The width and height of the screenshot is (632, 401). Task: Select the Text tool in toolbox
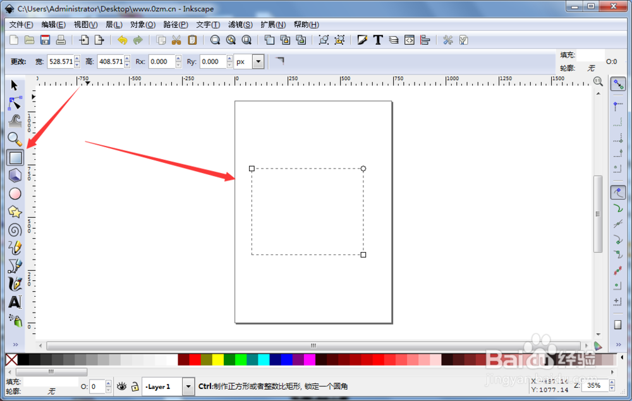click(15, 302)
